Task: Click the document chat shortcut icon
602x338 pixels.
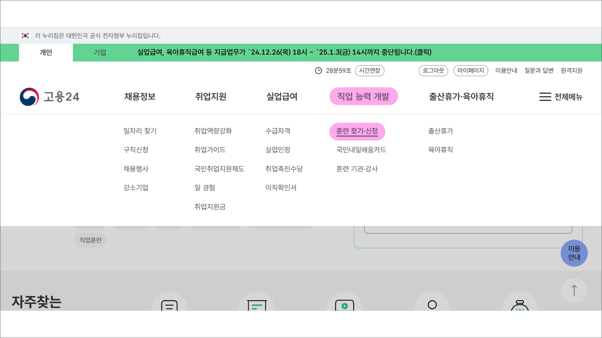Action: 169,306
